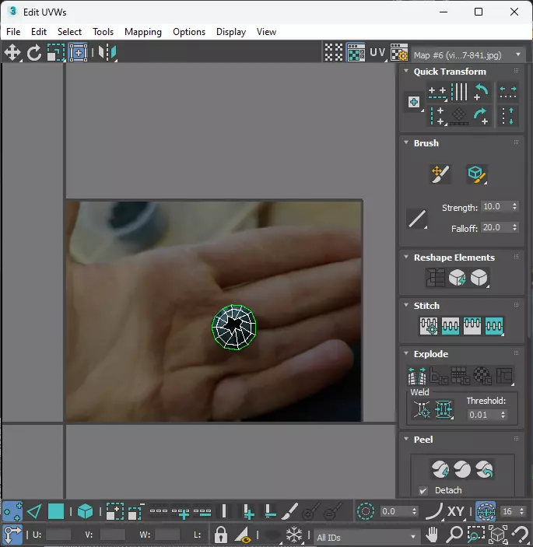
Task: Click the Break icon in Explode
Action: click(x=417, y=376)
